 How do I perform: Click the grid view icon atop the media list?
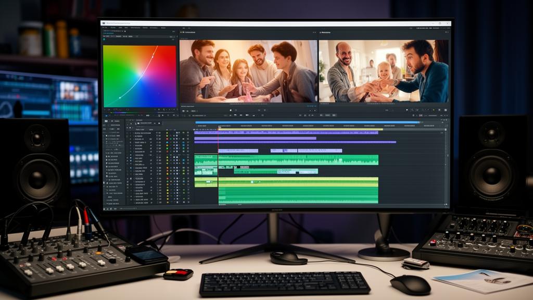[x=106, y=121]
